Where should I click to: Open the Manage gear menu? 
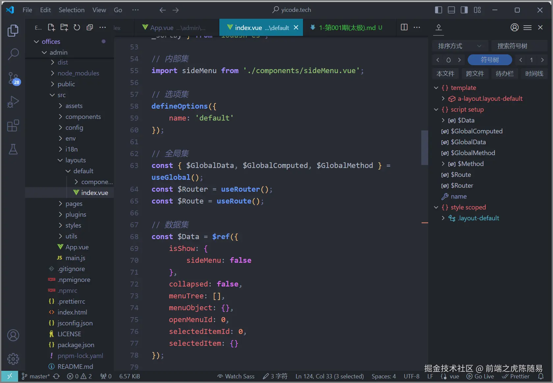(13, 359)
